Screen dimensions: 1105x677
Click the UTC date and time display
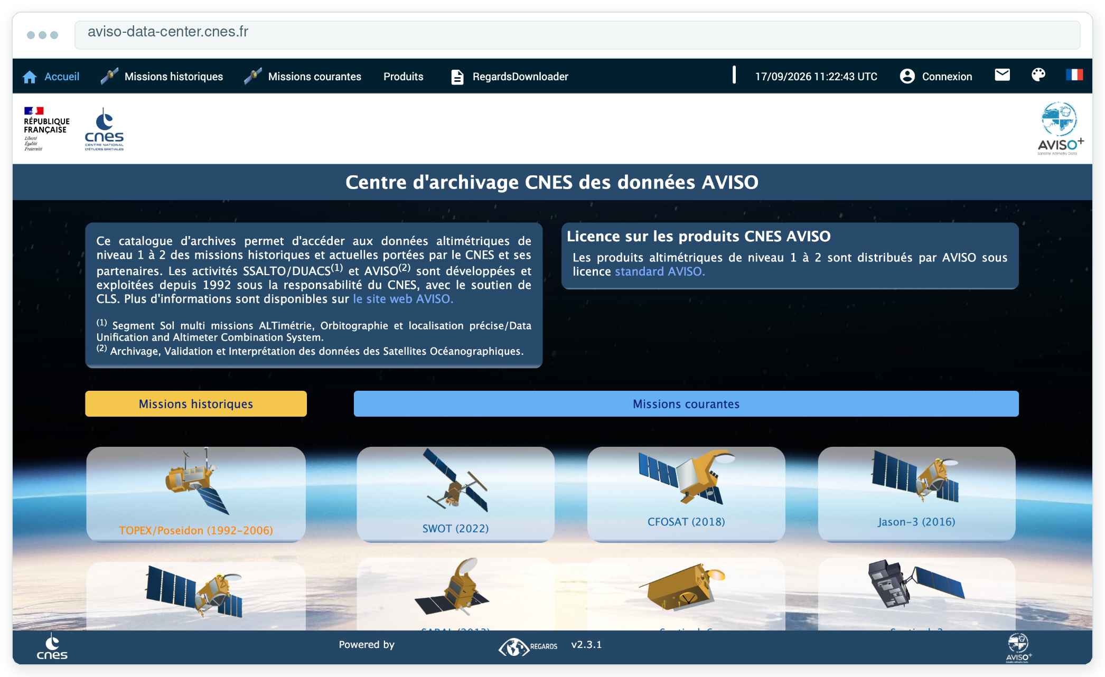coord(816,77)
